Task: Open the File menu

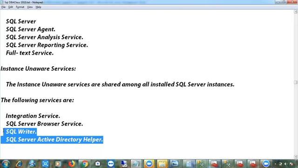Action: pyautogui.click(x=3, y=7)
